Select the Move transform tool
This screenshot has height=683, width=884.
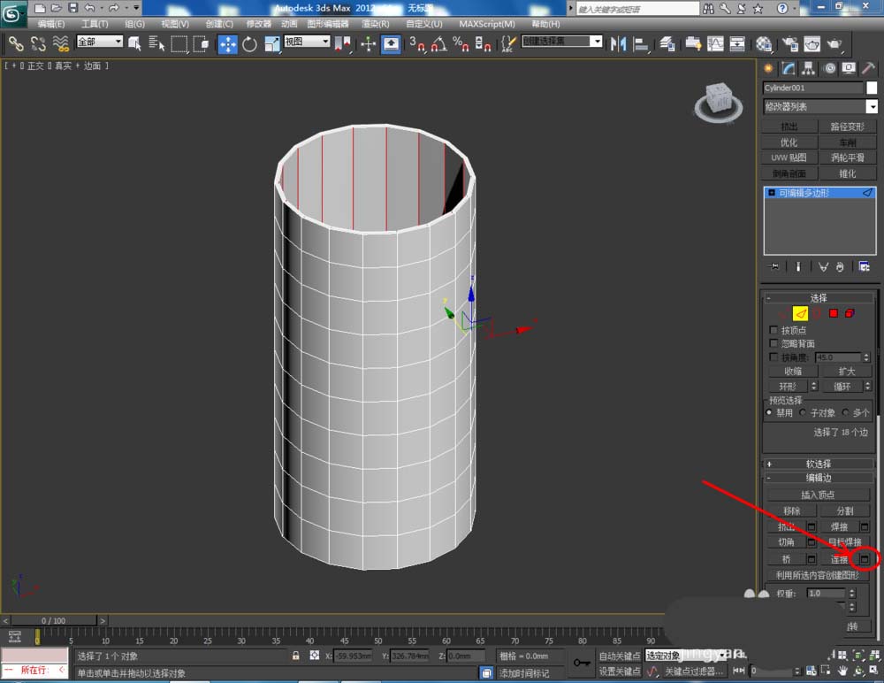coord(227,43)
